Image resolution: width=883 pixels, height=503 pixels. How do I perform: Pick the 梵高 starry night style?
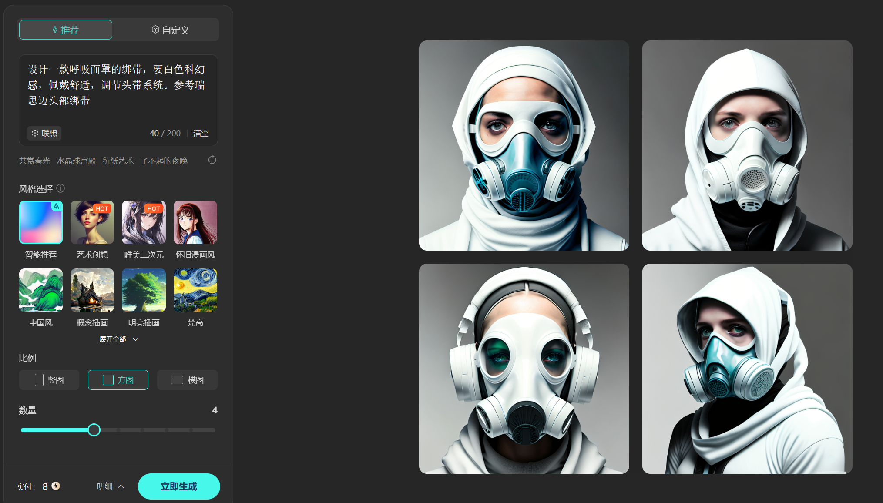coord(195,290)
